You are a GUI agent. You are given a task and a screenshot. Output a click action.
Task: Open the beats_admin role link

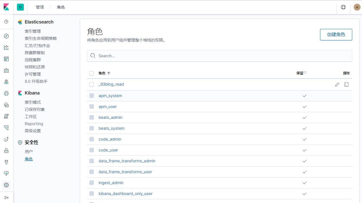point(110,117)
